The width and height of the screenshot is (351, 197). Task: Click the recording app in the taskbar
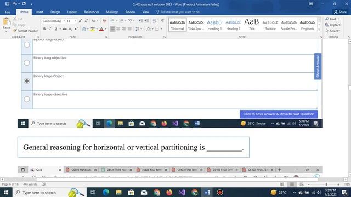click(x=220, y=192)
